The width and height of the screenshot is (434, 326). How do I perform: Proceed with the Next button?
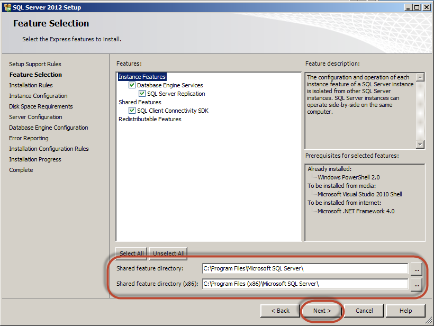tap(322, 311)
